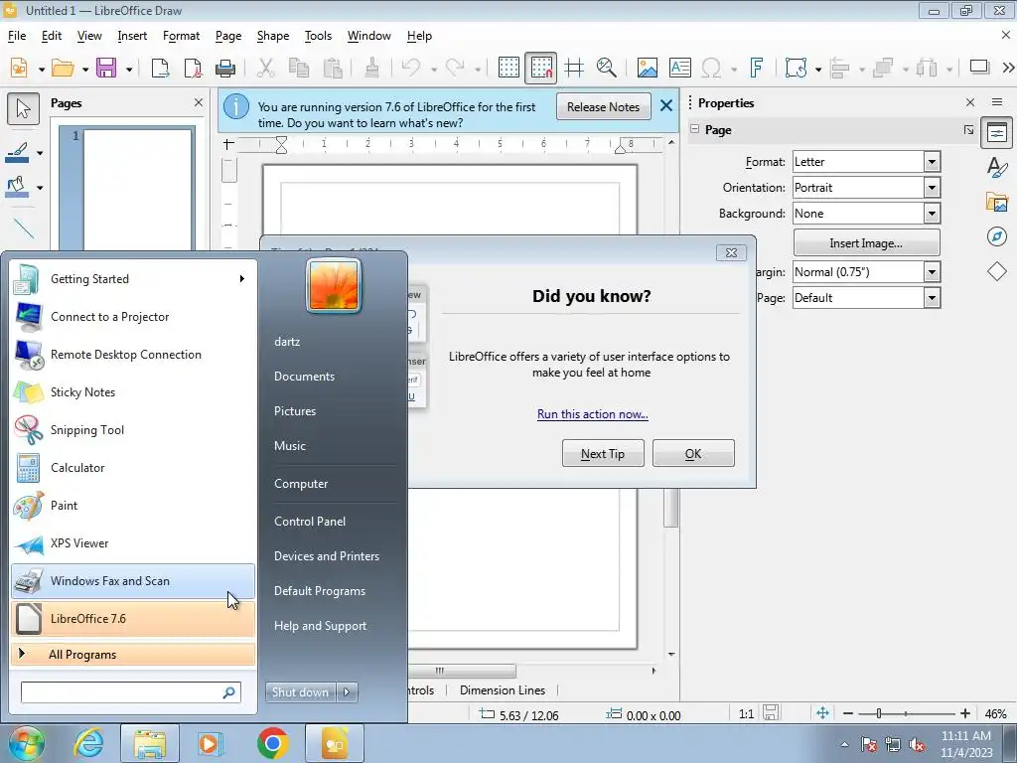This screenshot has width=1017, height=763.
Task: Click the Line Color pen icon
Action: [x=18, y=152]
